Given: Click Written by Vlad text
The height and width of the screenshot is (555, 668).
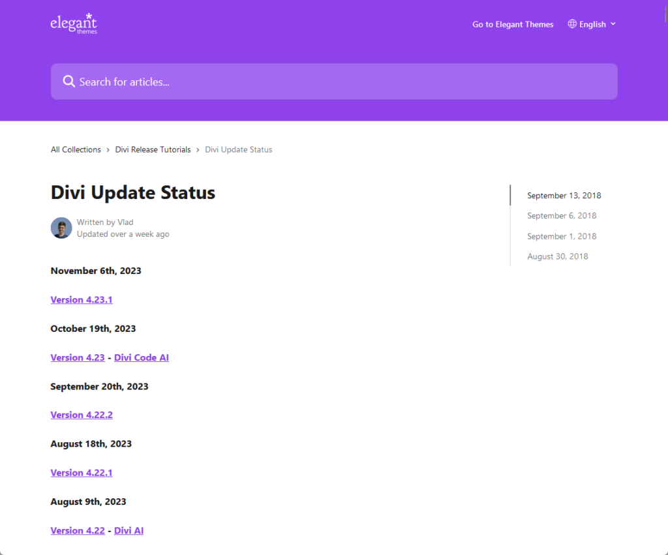Looking at the screenshot, I should click(105, 222).
